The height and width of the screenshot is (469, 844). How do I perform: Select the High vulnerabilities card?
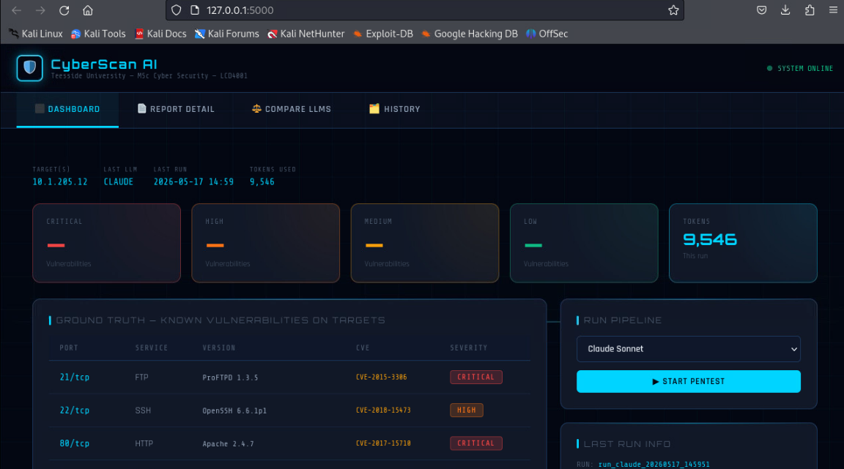pos(266,243)
